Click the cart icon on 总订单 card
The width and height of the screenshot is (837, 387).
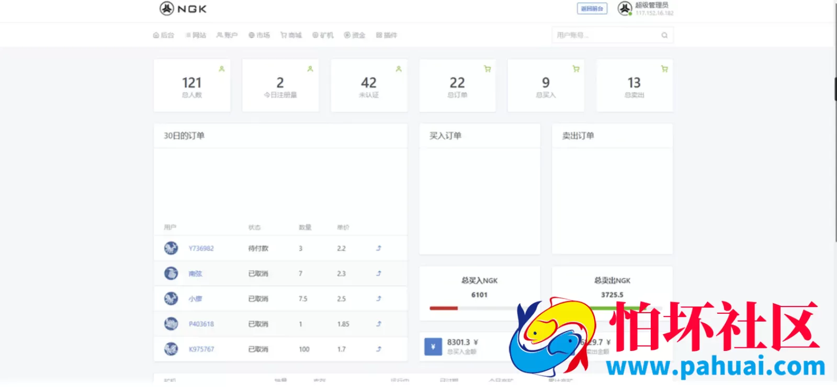tap(488, 69)
